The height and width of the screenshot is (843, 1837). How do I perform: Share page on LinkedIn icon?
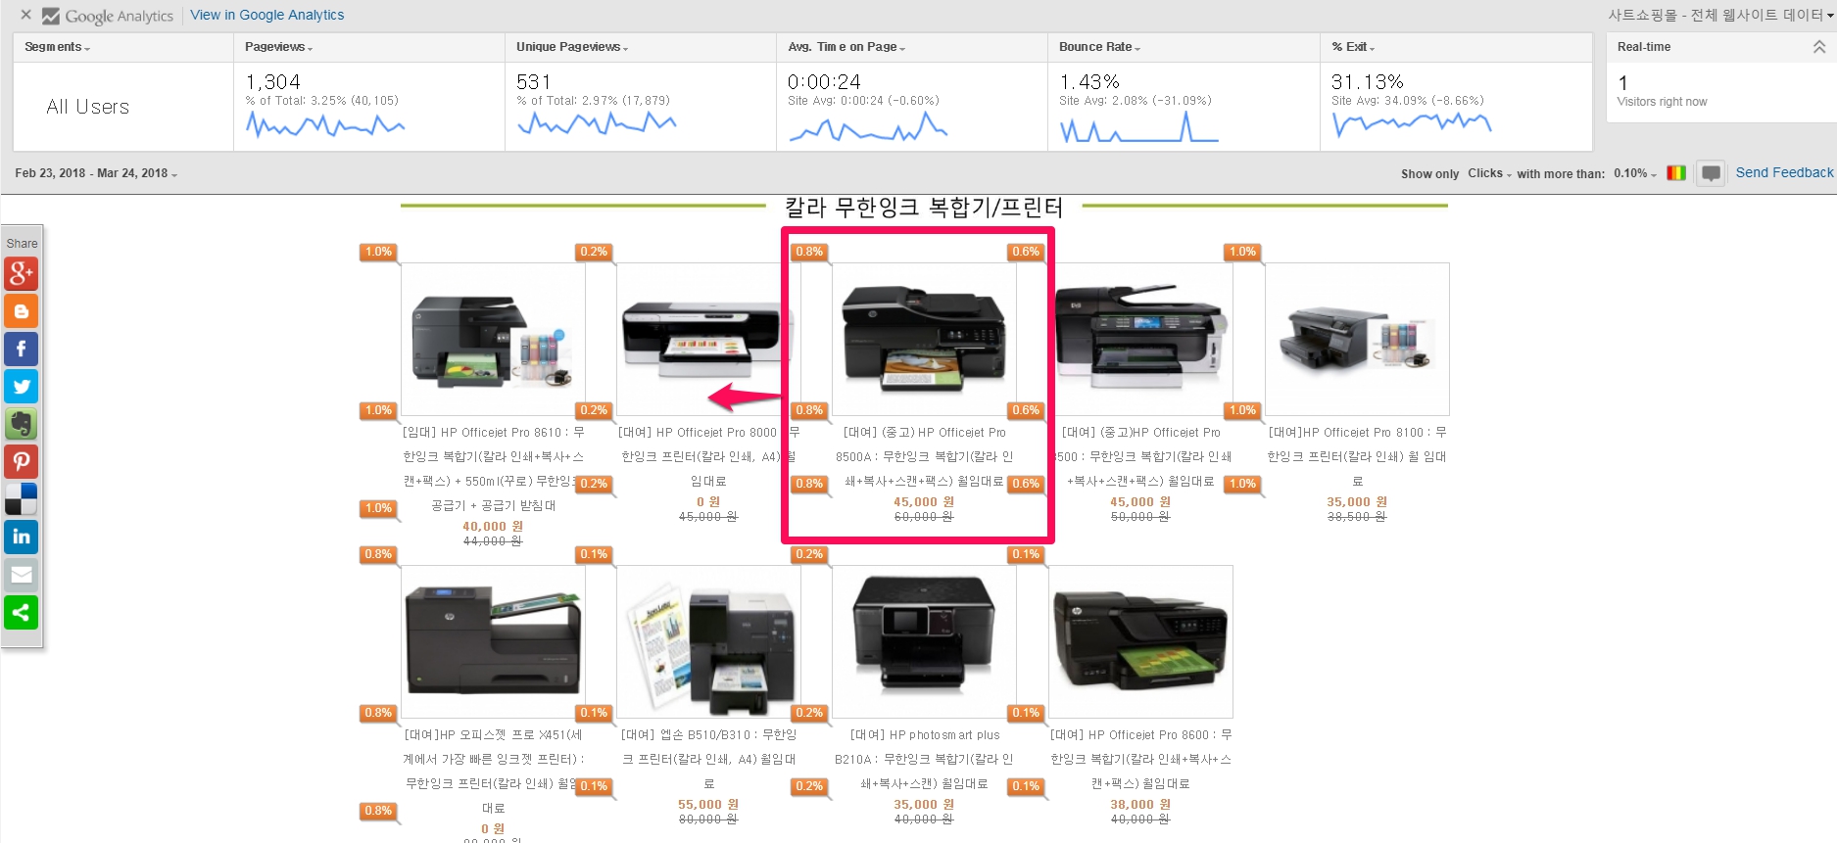[22, 537]
